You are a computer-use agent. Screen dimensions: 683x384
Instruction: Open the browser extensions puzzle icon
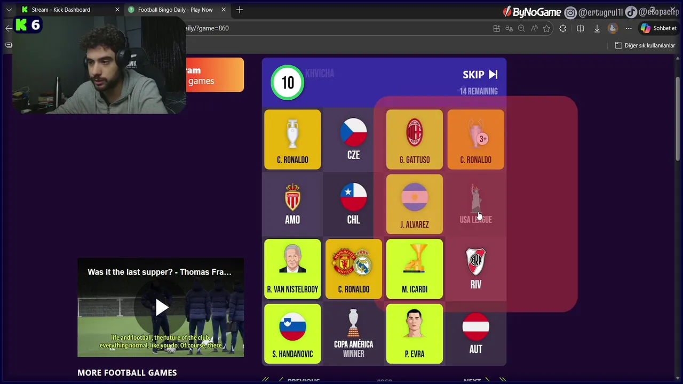pyautogui.click(x=563, y=28)
